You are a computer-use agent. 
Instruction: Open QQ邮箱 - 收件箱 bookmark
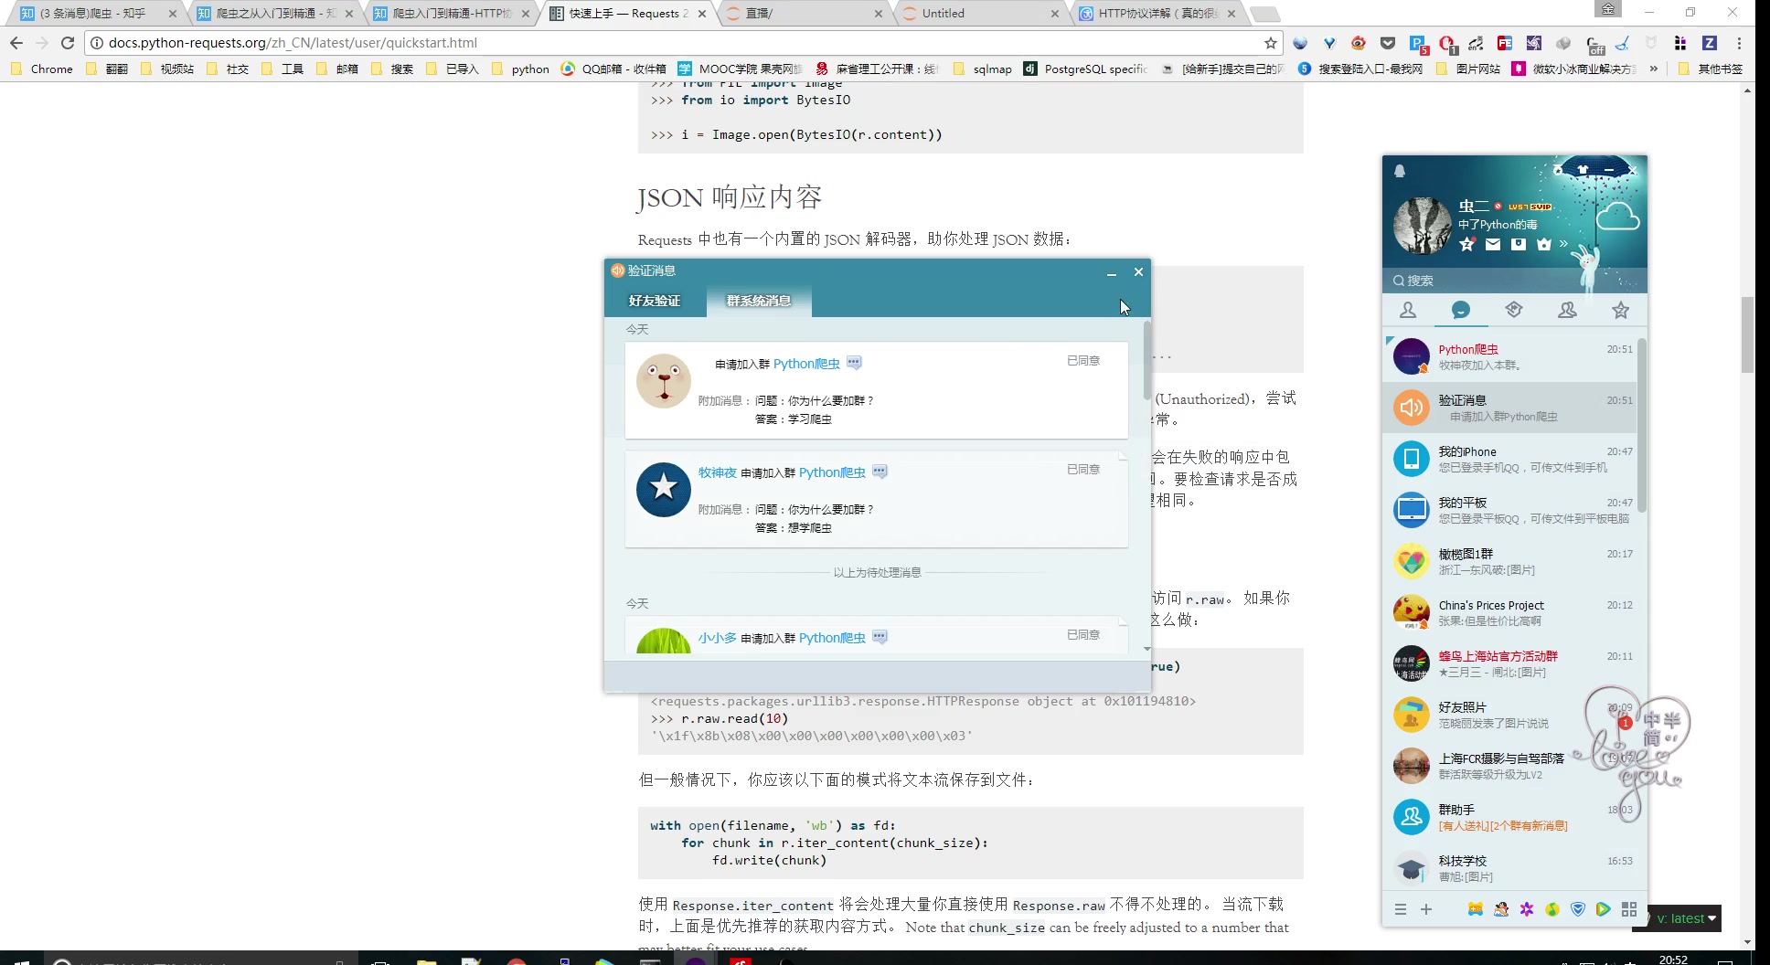coord(613,69)
